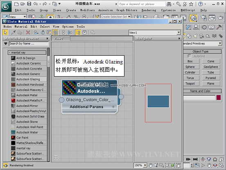Open Motion panel wheel icon
This screenshot has width=226, height=170.
(204, 27)
